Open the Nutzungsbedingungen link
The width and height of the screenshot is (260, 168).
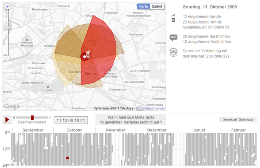tap(151, 108)
